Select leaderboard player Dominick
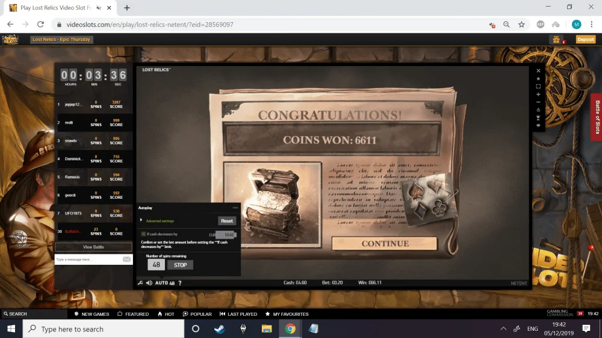 (x=94, y=159)
